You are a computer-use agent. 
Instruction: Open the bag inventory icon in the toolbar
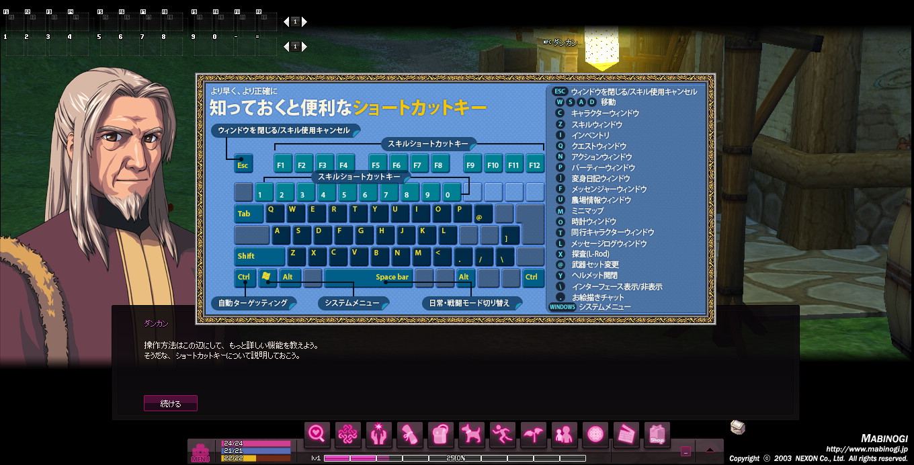point(441,434)
